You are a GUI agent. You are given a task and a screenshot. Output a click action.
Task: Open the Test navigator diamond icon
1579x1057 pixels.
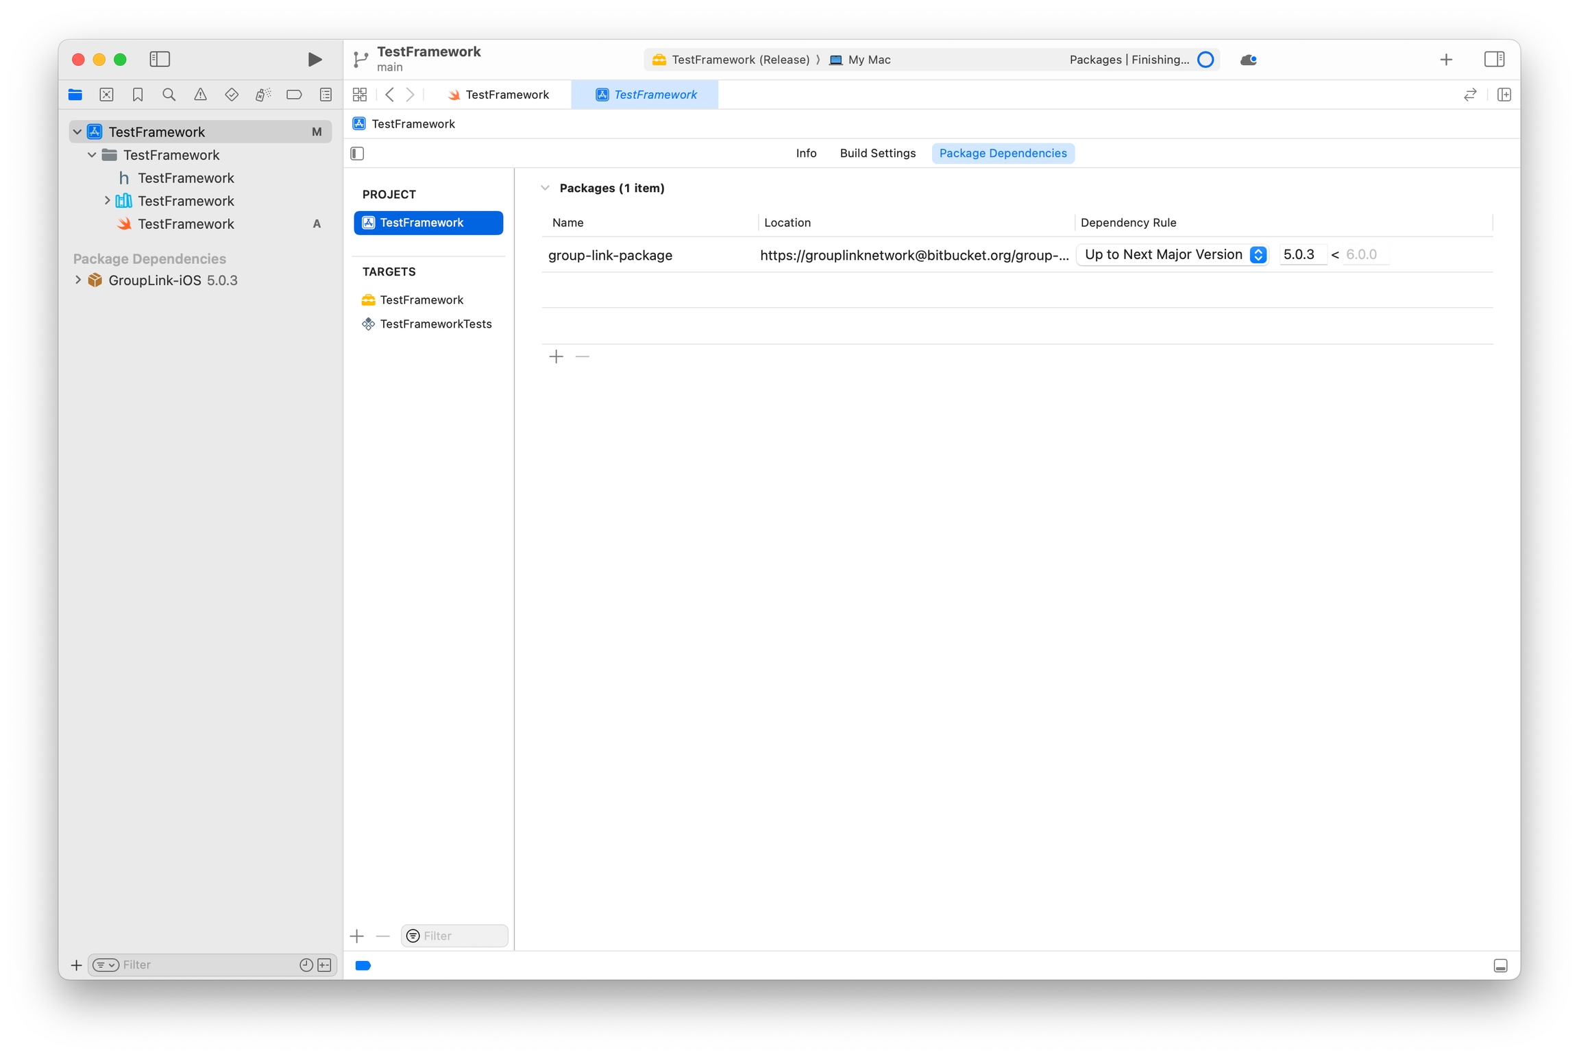pyautogui.click(x=232, y=95)
